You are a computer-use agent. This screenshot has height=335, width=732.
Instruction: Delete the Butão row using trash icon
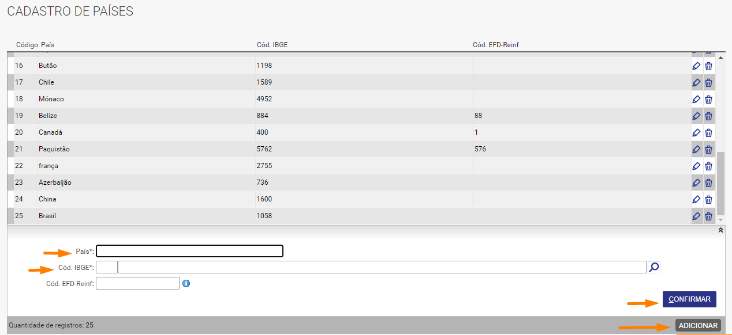point(709,66)
